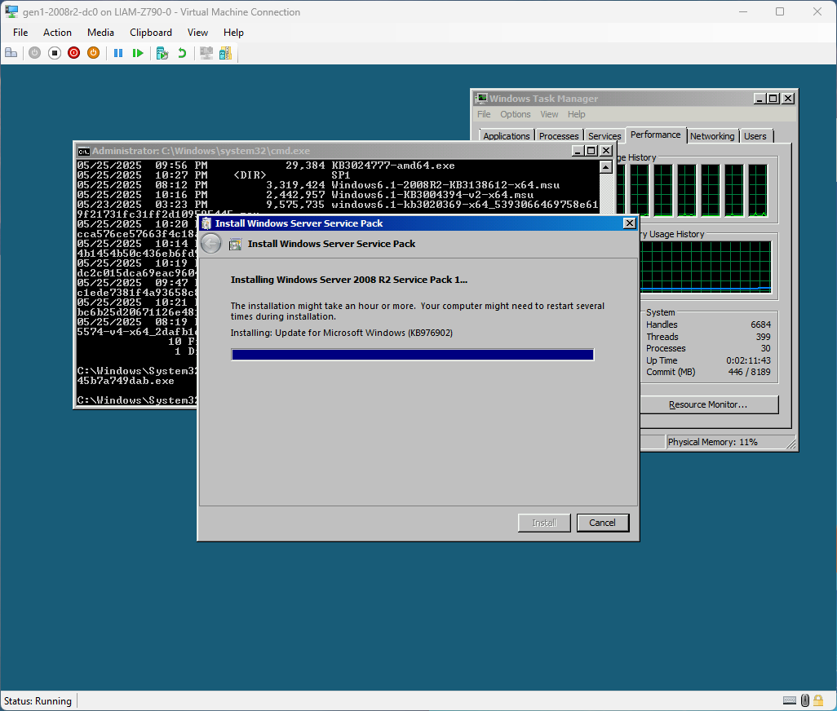Click the Processes count 30
The width and height of the screenshot is (837, 711).
[765, 348]
